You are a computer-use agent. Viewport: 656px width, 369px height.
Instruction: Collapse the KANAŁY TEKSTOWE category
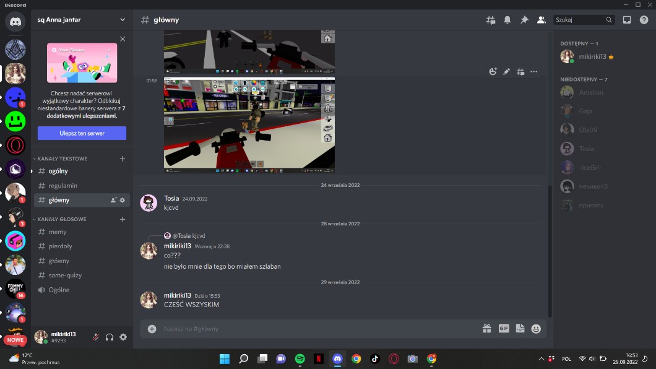tap(62, 158)
